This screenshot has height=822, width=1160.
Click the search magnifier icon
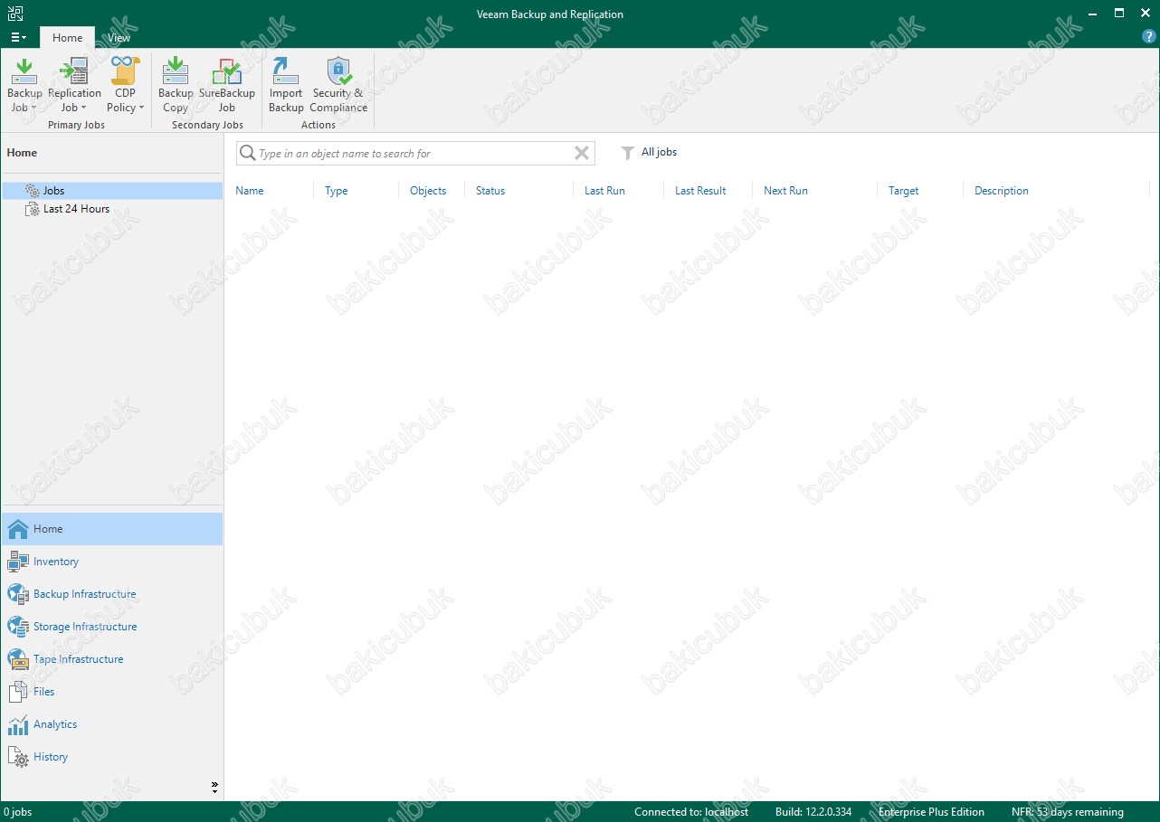247,153
